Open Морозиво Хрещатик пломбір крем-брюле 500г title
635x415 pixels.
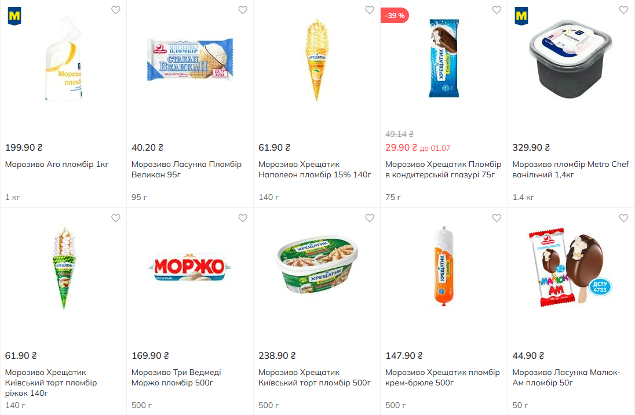(442, 377)
